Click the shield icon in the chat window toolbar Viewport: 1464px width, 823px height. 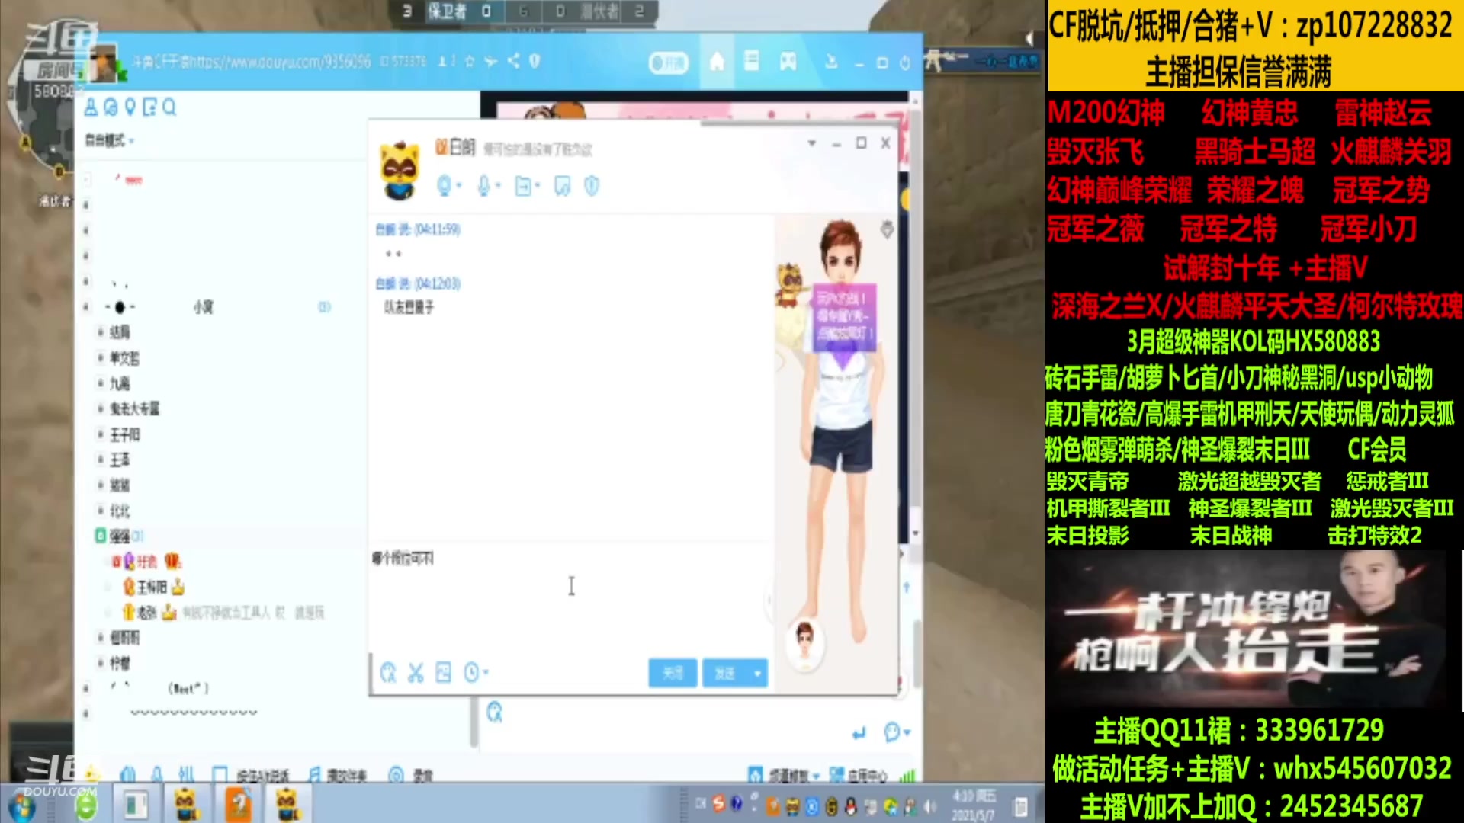pyautogui.click(x=592, y=185)
